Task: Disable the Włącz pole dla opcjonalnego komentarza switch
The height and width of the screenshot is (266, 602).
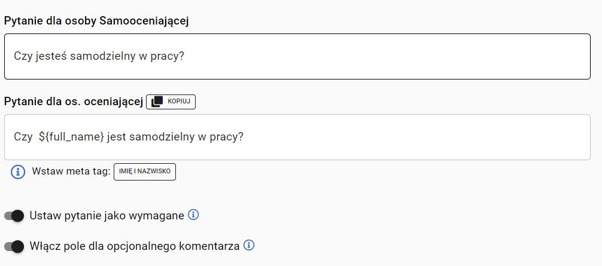Action: point(14,246)
